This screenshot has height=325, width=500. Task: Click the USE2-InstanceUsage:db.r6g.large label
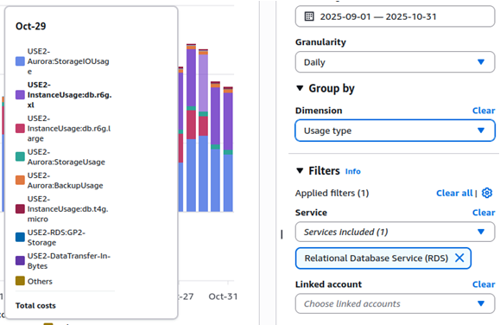[69, 128]
